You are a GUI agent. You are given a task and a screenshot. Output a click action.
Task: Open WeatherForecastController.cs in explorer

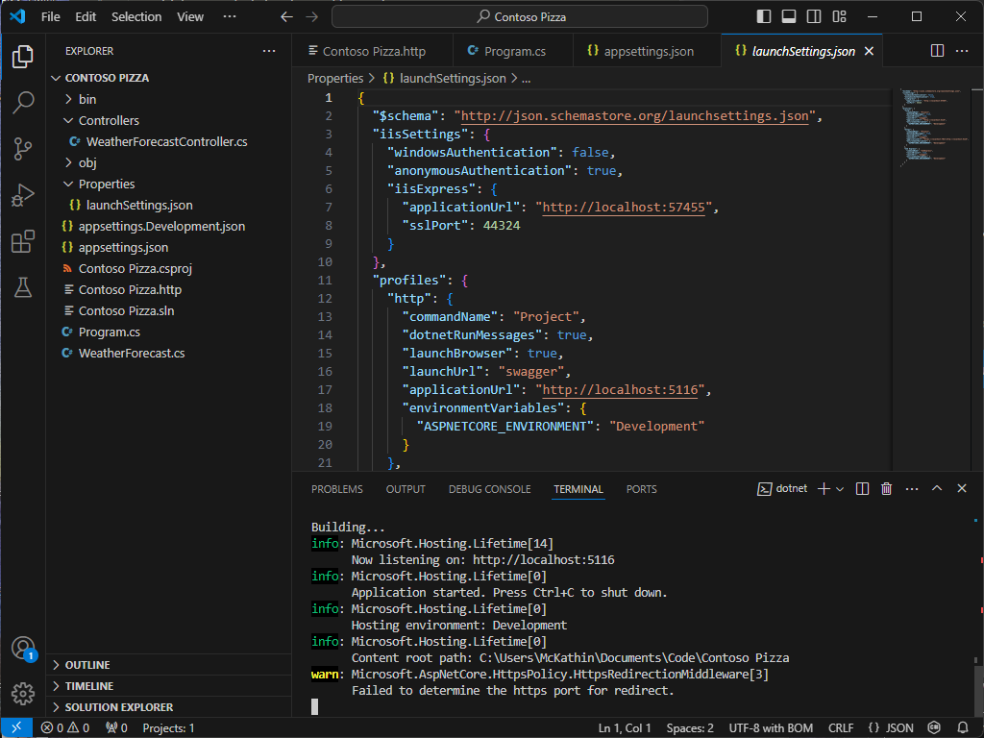click(x=168, y=142)
